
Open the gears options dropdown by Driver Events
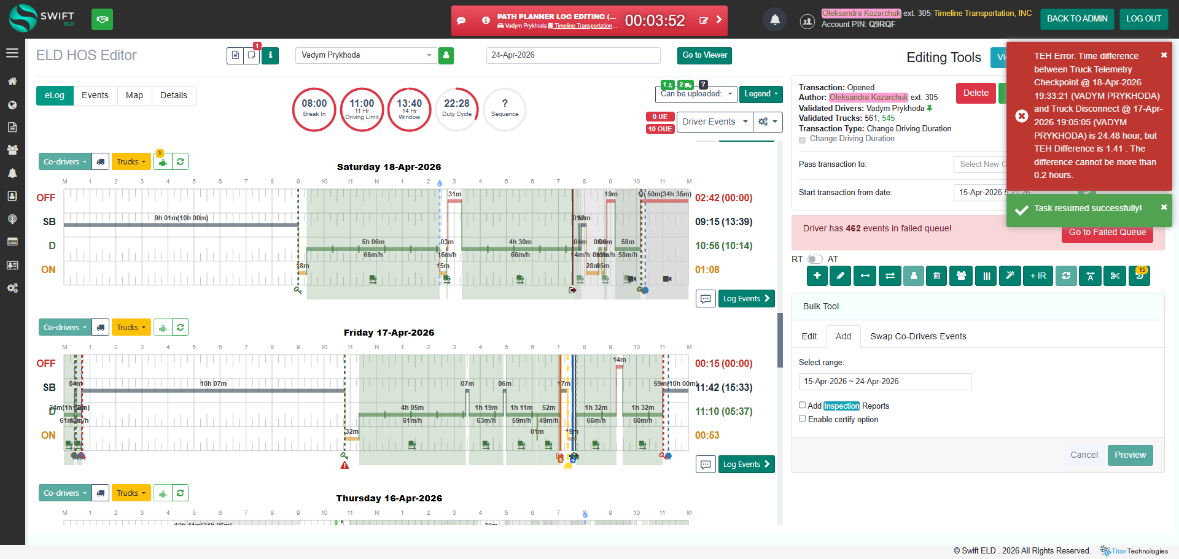768,121
